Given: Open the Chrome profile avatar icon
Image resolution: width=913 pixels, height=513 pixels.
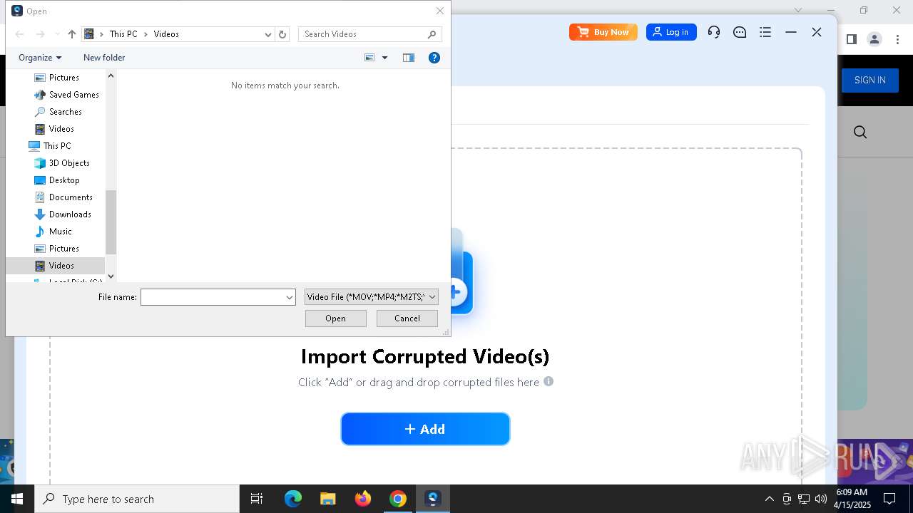Looking at the screenshot, I should pos(874,39).
